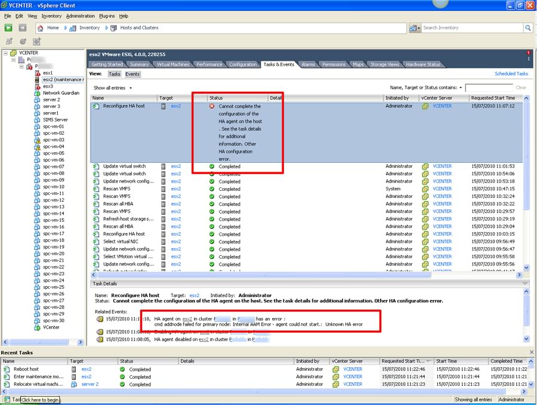Switch to the Tasks view toggle
537x405 pixels.
(x=115, y=74)
